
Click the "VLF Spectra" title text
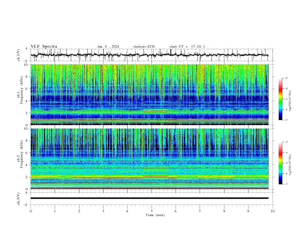tap(44, 46)
